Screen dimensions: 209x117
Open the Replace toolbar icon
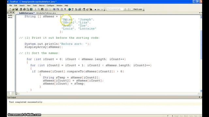point(87,9)
